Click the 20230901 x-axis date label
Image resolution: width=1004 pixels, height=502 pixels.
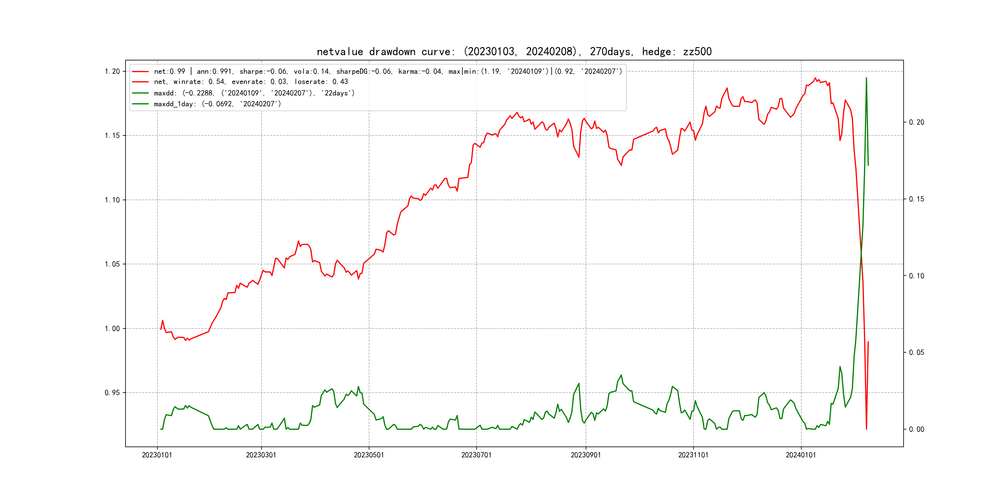coord(585,455)
